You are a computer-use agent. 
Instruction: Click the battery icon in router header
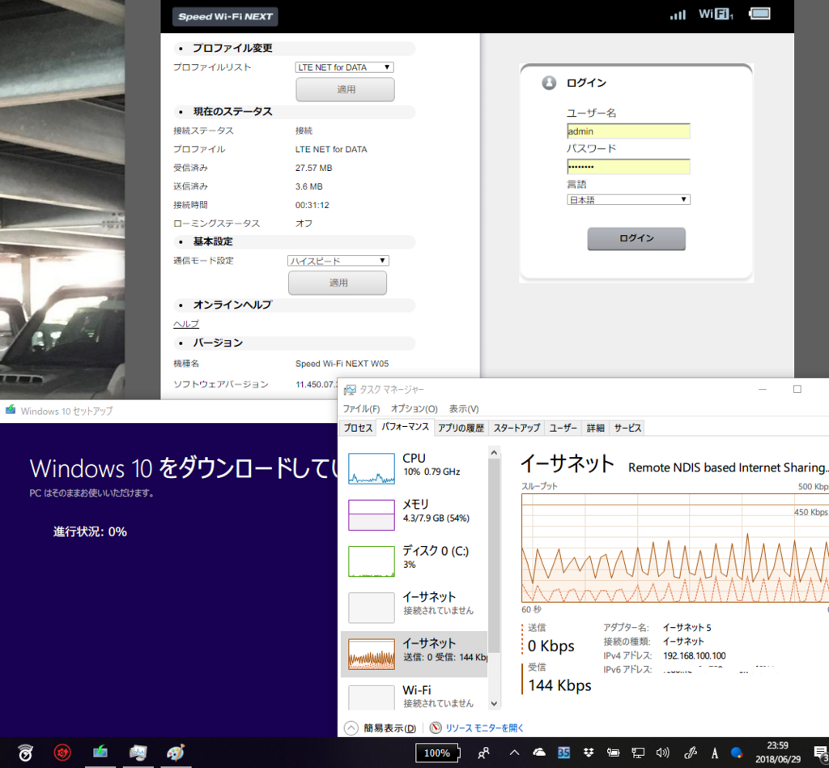click(x=759, y=14)
